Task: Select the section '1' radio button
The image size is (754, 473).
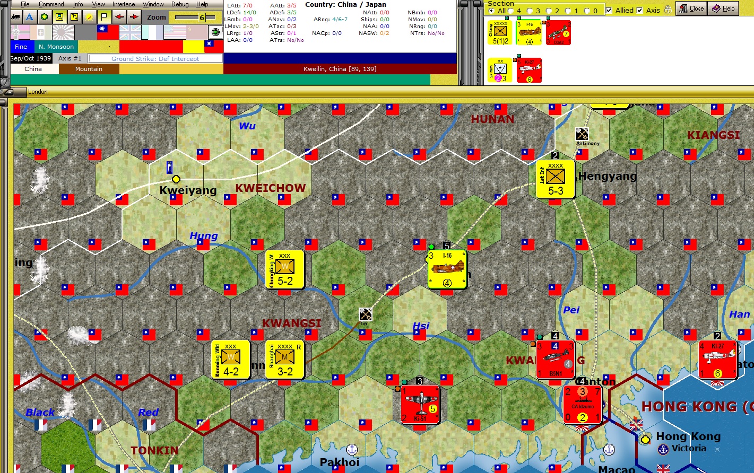Action: (x=568, y=11)
